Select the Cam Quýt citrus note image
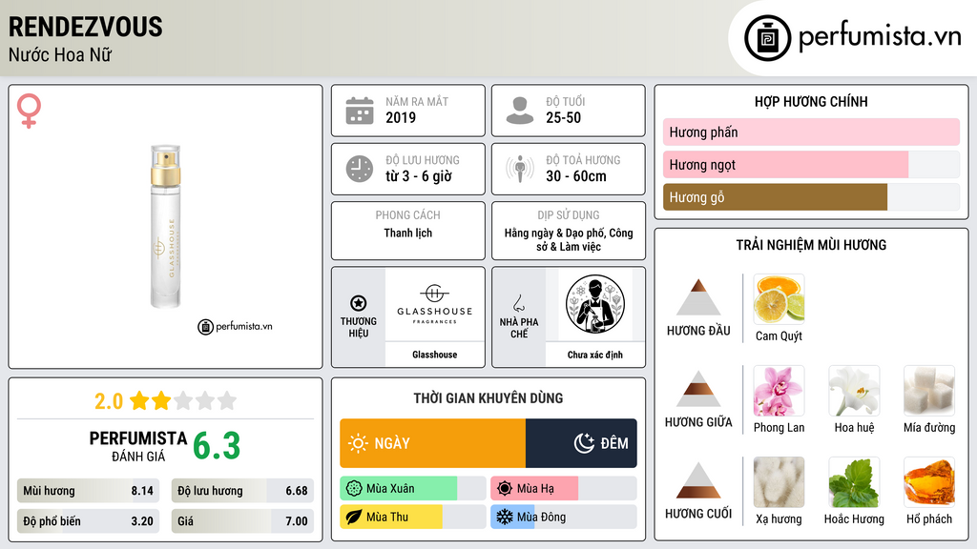 click(779, 298)
